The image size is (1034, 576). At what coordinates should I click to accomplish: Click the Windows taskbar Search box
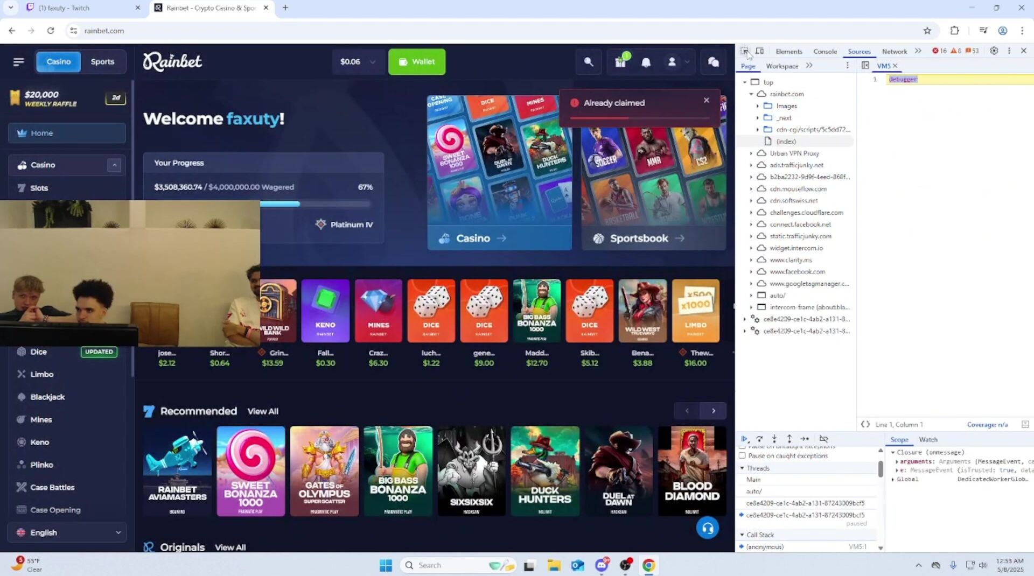[x=458, y=565]
